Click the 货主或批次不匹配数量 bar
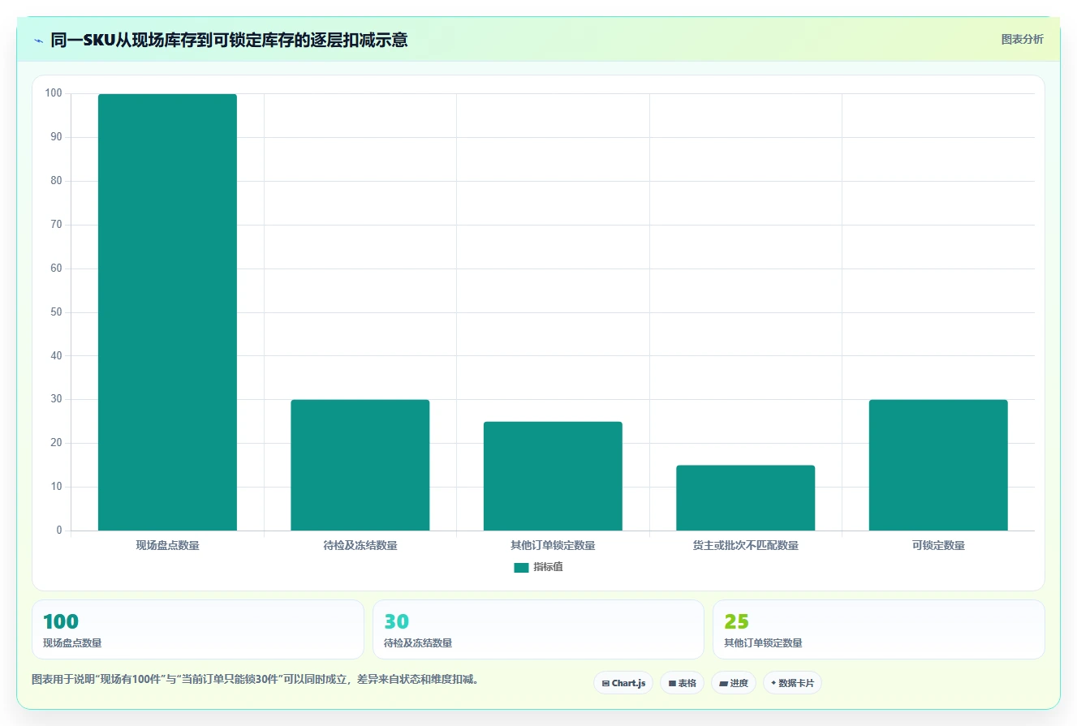The width and height of the screenshot is (1077, 726). (x=745, y=498)
